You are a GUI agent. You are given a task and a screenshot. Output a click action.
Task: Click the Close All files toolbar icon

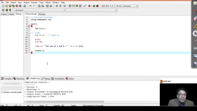click(20, 6)
